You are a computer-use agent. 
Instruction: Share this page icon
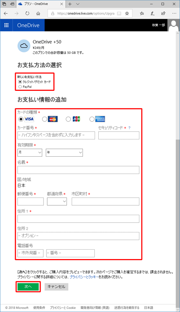pyautogui.click(x=163, y=13)
